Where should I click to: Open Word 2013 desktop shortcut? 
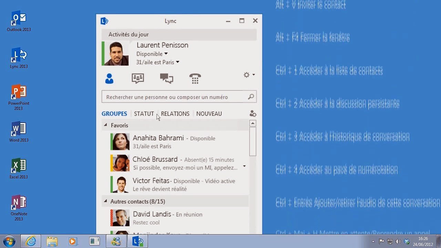tap(19, 132)
